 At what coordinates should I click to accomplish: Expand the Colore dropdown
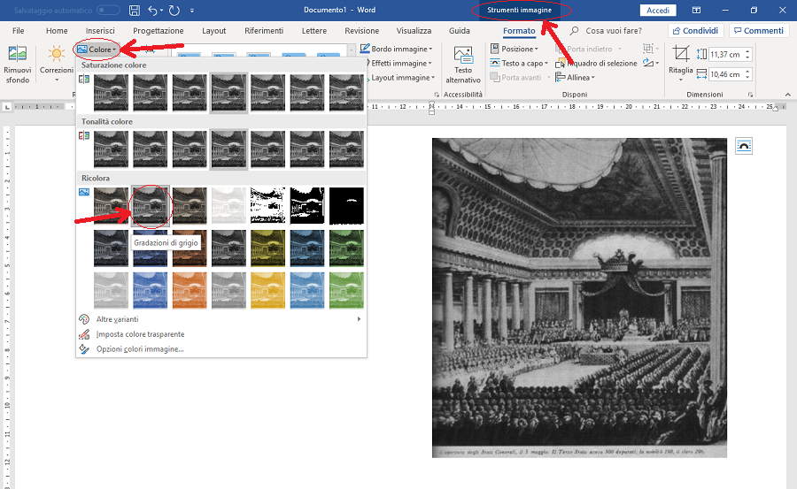(x=97, y=50)
